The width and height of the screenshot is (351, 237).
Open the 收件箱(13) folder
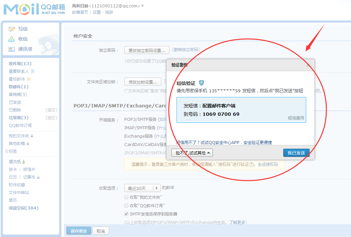point(20,64)
